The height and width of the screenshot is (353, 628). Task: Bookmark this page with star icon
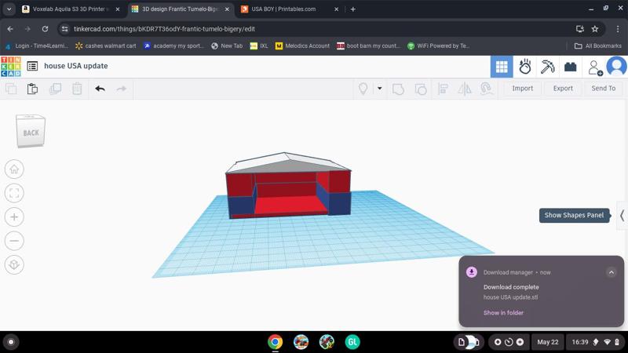[595, 29]
